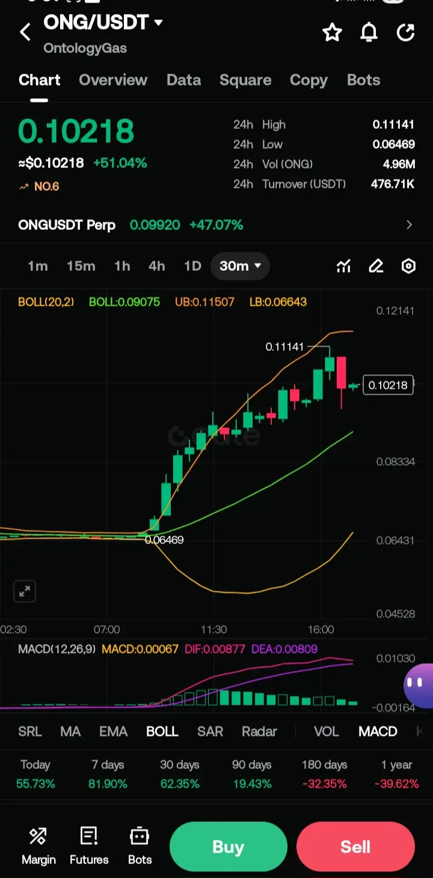Switch to the Square tab

(x=245, y=80)
